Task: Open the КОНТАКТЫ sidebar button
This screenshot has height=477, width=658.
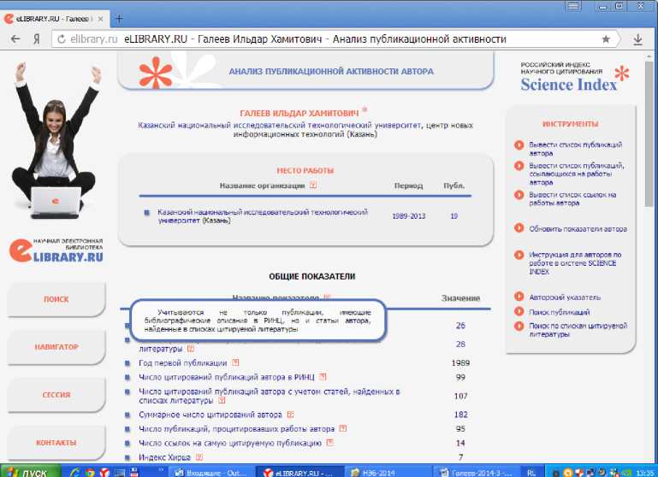Action: pyautogui.click(x=56, y=443)
